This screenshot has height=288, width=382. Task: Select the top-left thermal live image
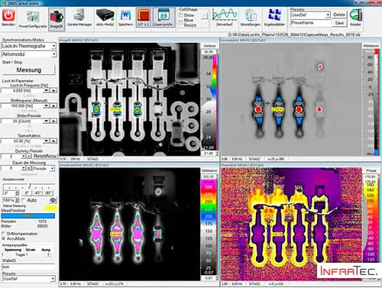(130, 99)
